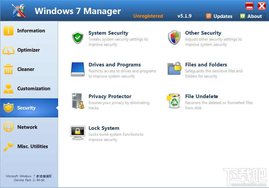
Task: Click 'Safeguards the sensitive files' description
Action: tap(214, 73)
